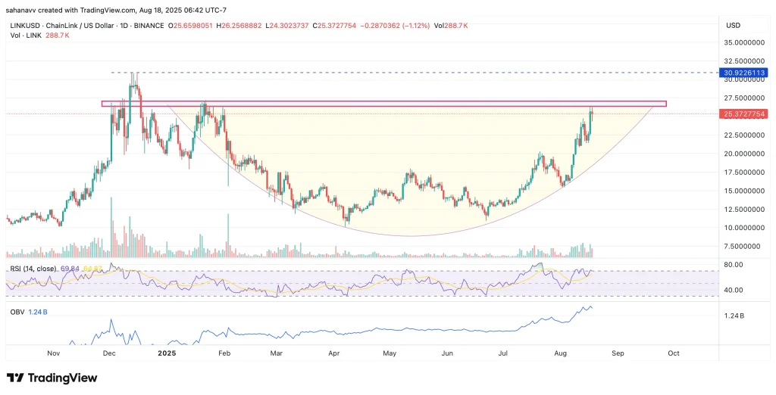Viewport: 776px width, 395px height.
Task: Click the Mar label on time axis
Action: (277, 353)
